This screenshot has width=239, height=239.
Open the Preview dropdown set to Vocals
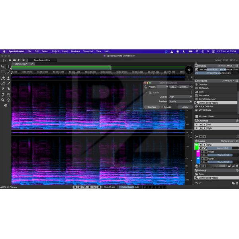(180, 102)
